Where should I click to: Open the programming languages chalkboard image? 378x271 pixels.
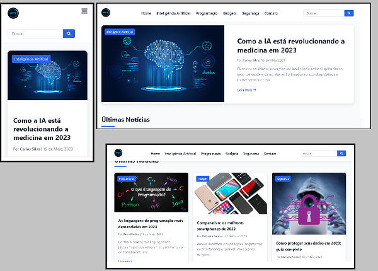151,192
